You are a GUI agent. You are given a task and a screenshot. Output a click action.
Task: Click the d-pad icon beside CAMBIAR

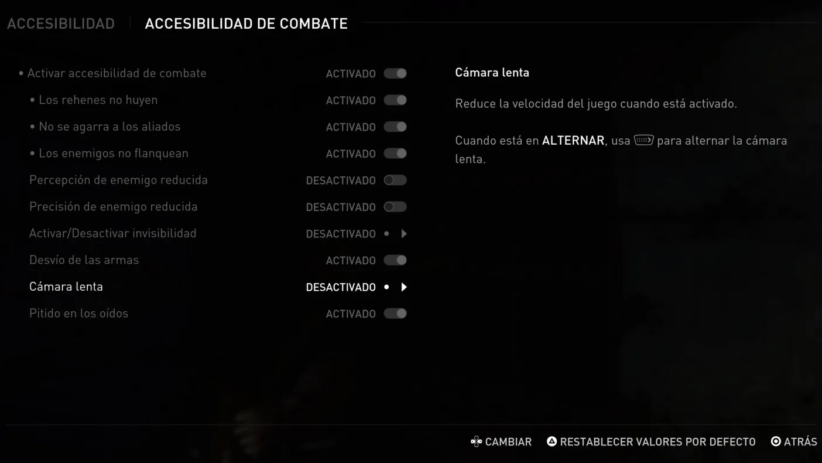[x=476, y=442]
